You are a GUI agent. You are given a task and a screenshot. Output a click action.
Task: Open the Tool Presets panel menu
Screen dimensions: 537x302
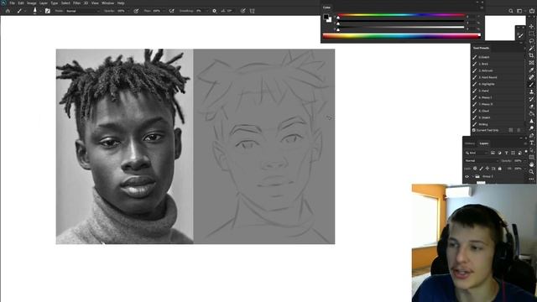[524, 48]
